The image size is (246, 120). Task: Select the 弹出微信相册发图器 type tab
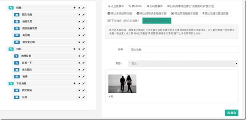184,13
